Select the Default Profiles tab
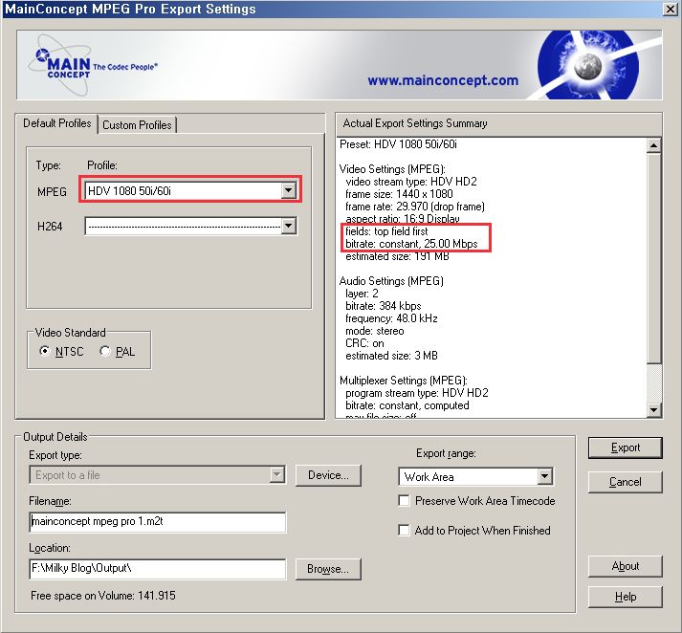 pyautogui.click(x=57, y=123)
